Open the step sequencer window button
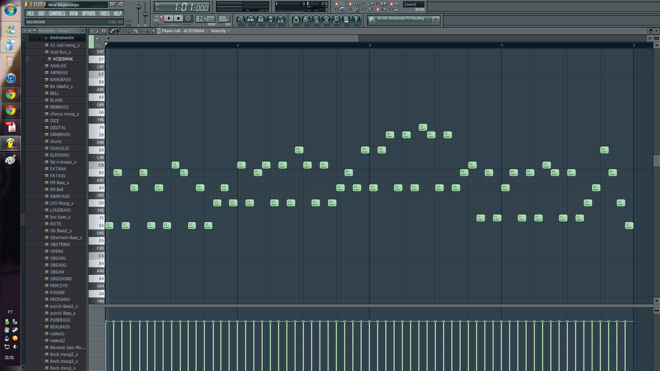The height and width of the screenshot is (371, 660). [x=251, y=20]
